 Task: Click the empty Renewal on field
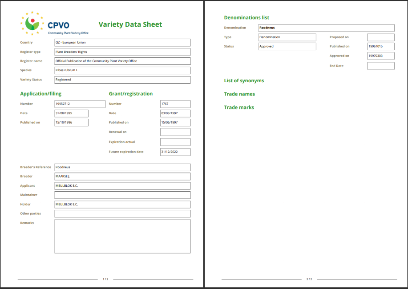point(175,132)
